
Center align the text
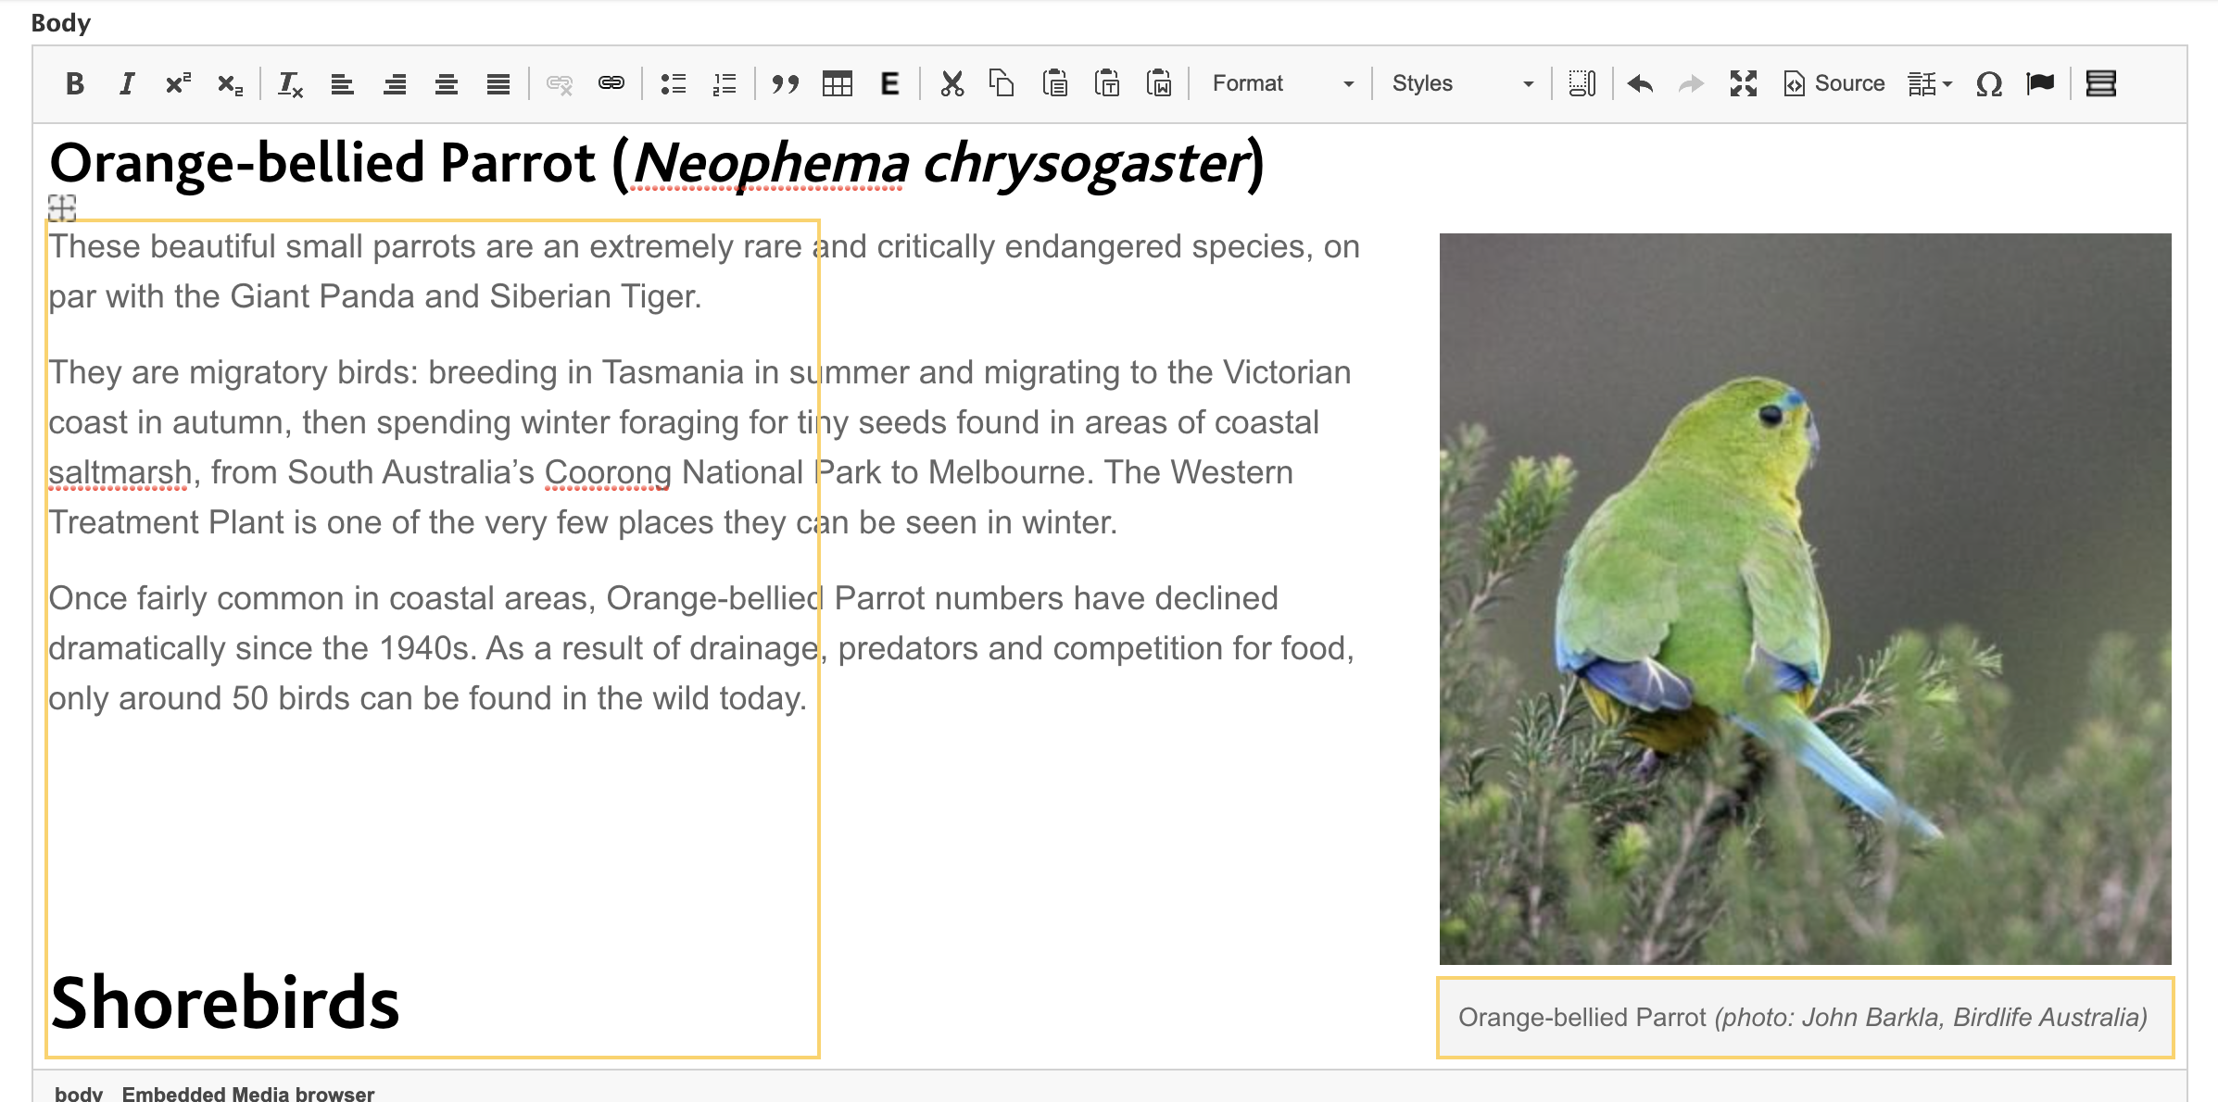pyautogui.click(x=447, y=84)
